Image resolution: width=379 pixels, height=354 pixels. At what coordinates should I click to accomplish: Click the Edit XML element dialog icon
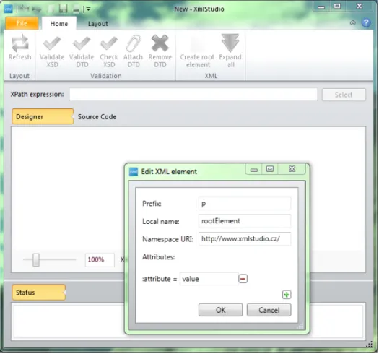coord(134,172)
